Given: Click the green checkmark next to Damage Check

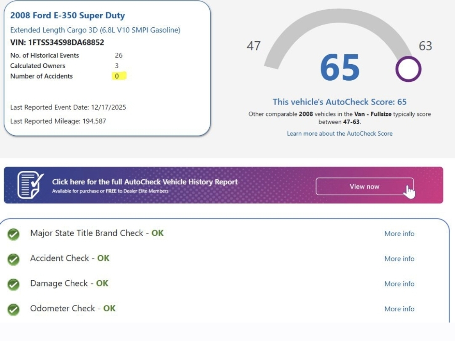Looking at the screenshot, I should click(x=14, y=285).
